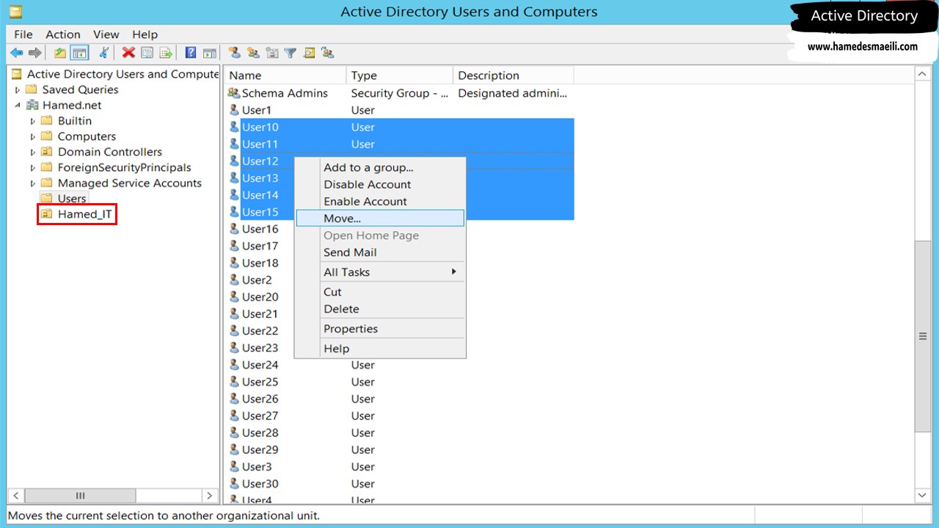
Task: Expand the Domain Controllers node
Action: pos(33,153)
